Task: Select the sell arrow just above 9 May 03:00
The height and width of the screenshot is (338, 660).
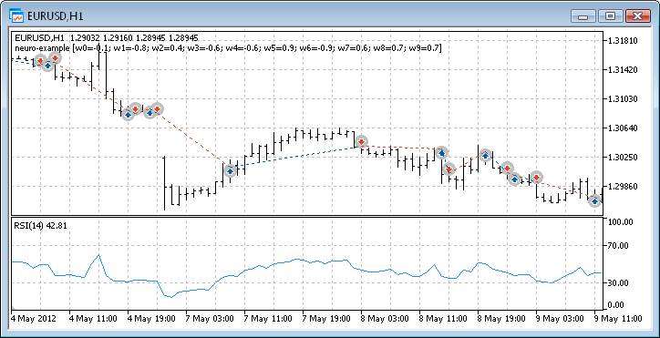Action: tap(536, 178)
